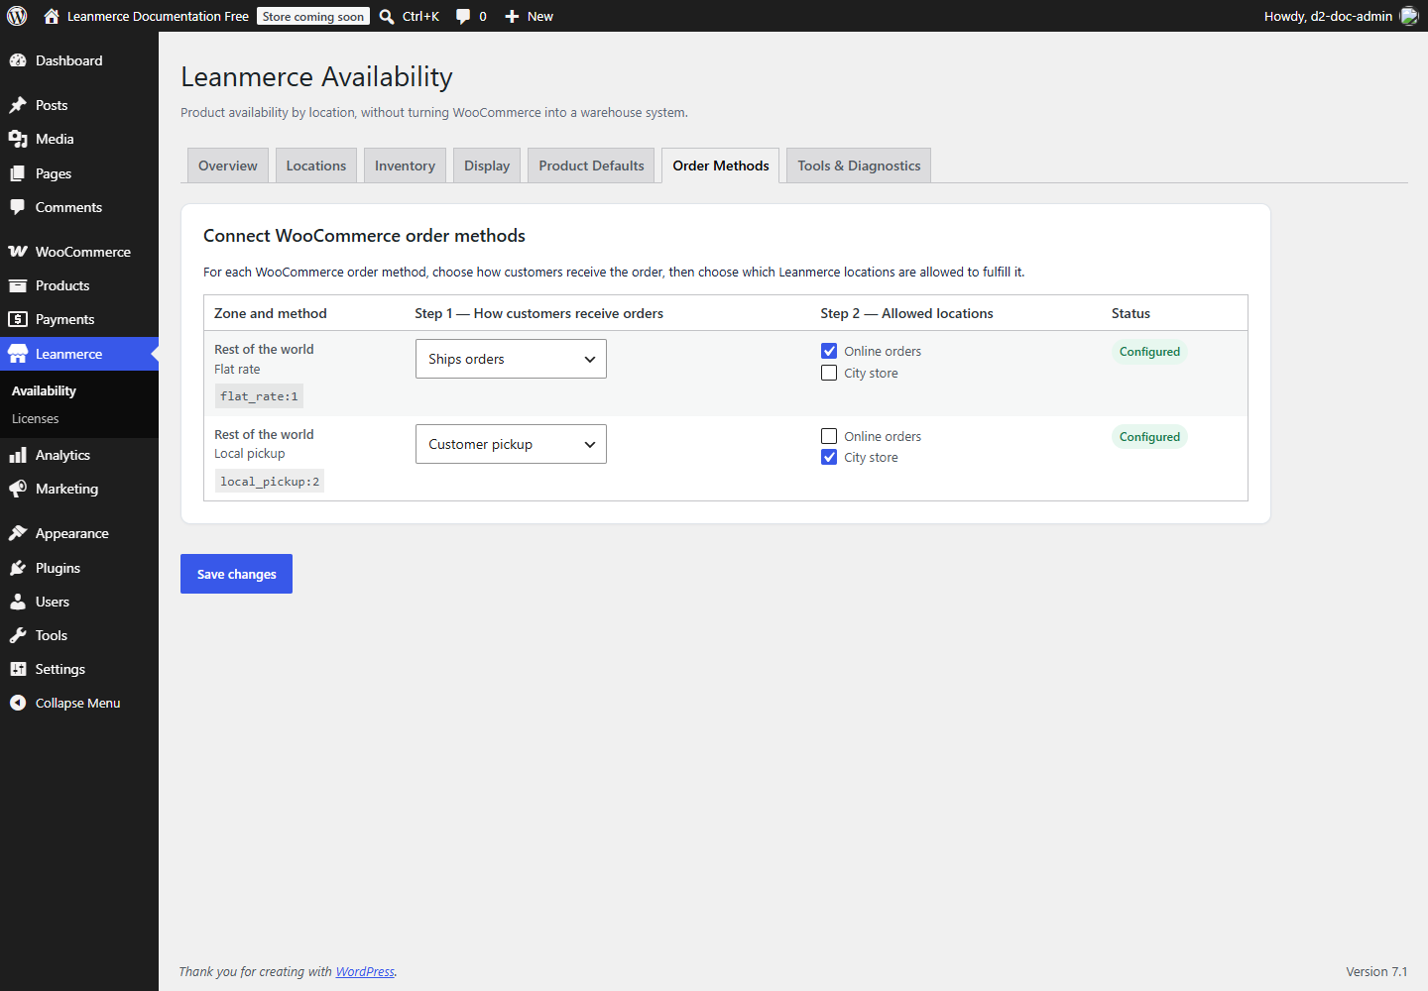The image size is (1428, 991).
Task: Click the Collapse Menu arrow icon
Action: [x=18, y=703]
